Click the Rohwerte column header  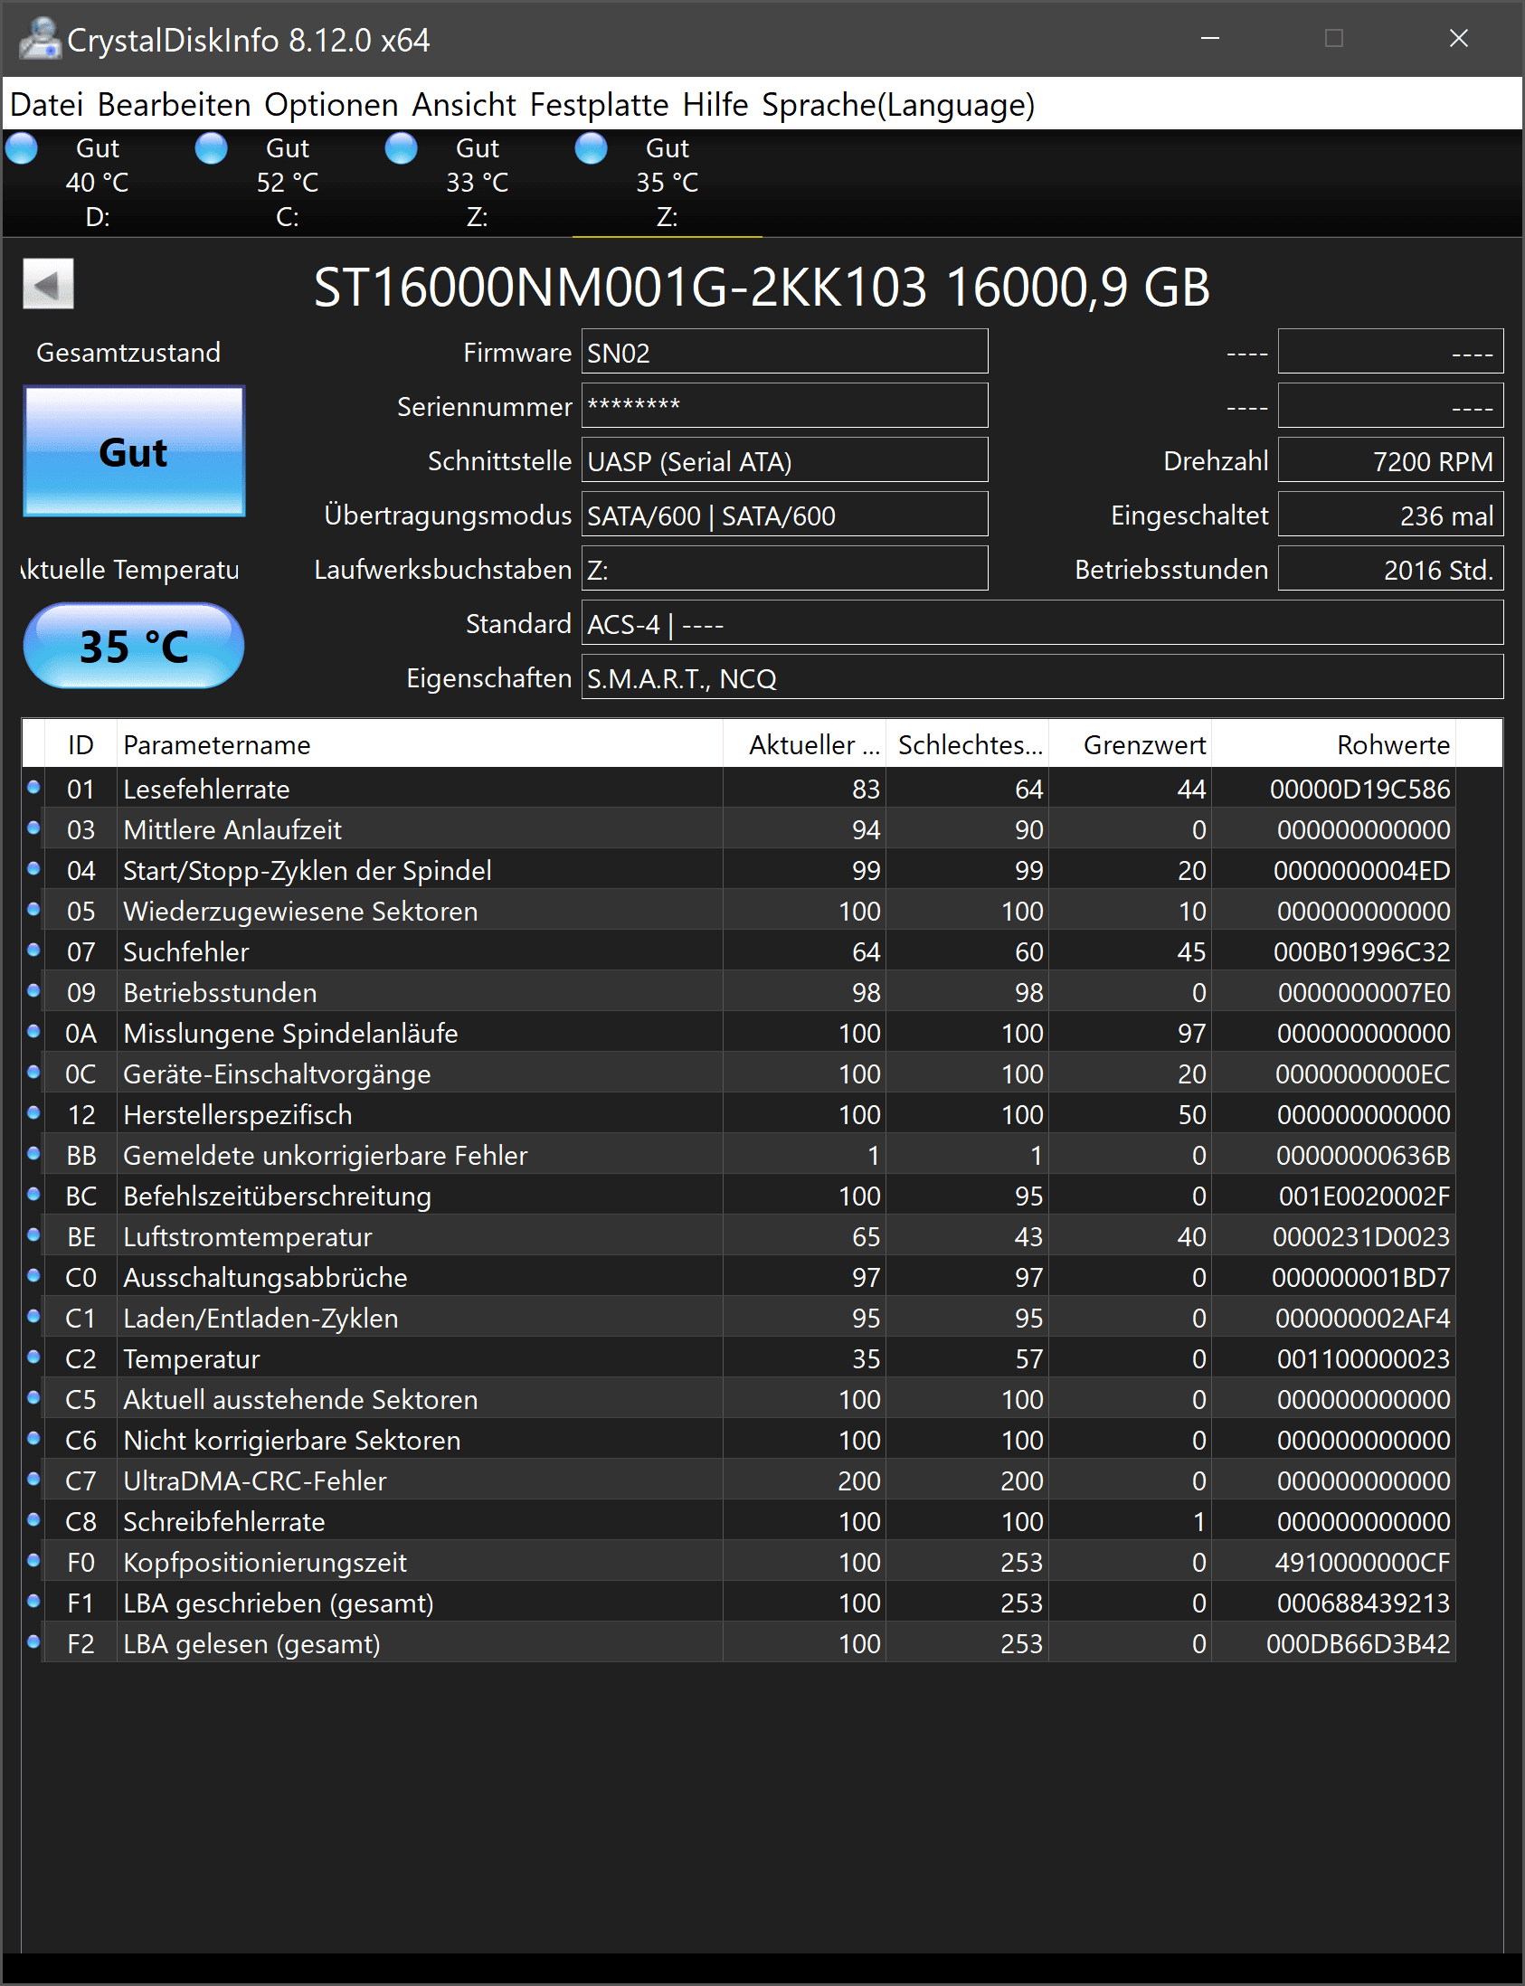coord(1333,744)
